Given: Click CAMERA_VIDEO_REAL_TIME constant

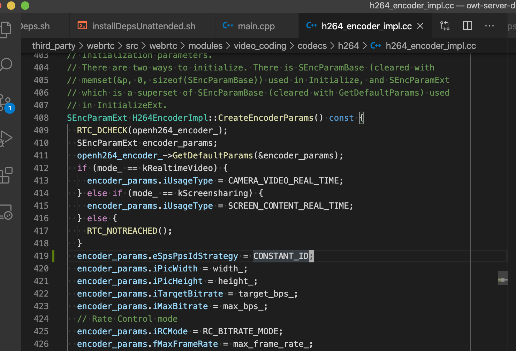Looking at the screenshot, I should (283, 181).
